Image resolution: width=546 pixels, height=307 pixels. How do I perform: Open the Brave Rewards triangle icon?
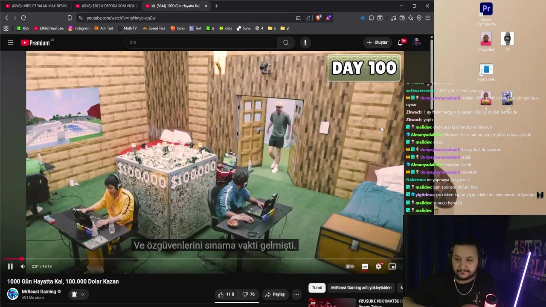(x=328, y=18)
